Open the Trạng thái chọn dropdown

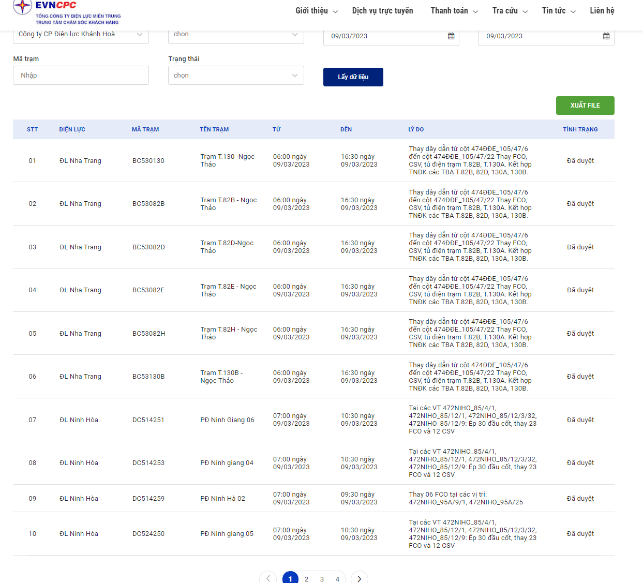point(236,76)
